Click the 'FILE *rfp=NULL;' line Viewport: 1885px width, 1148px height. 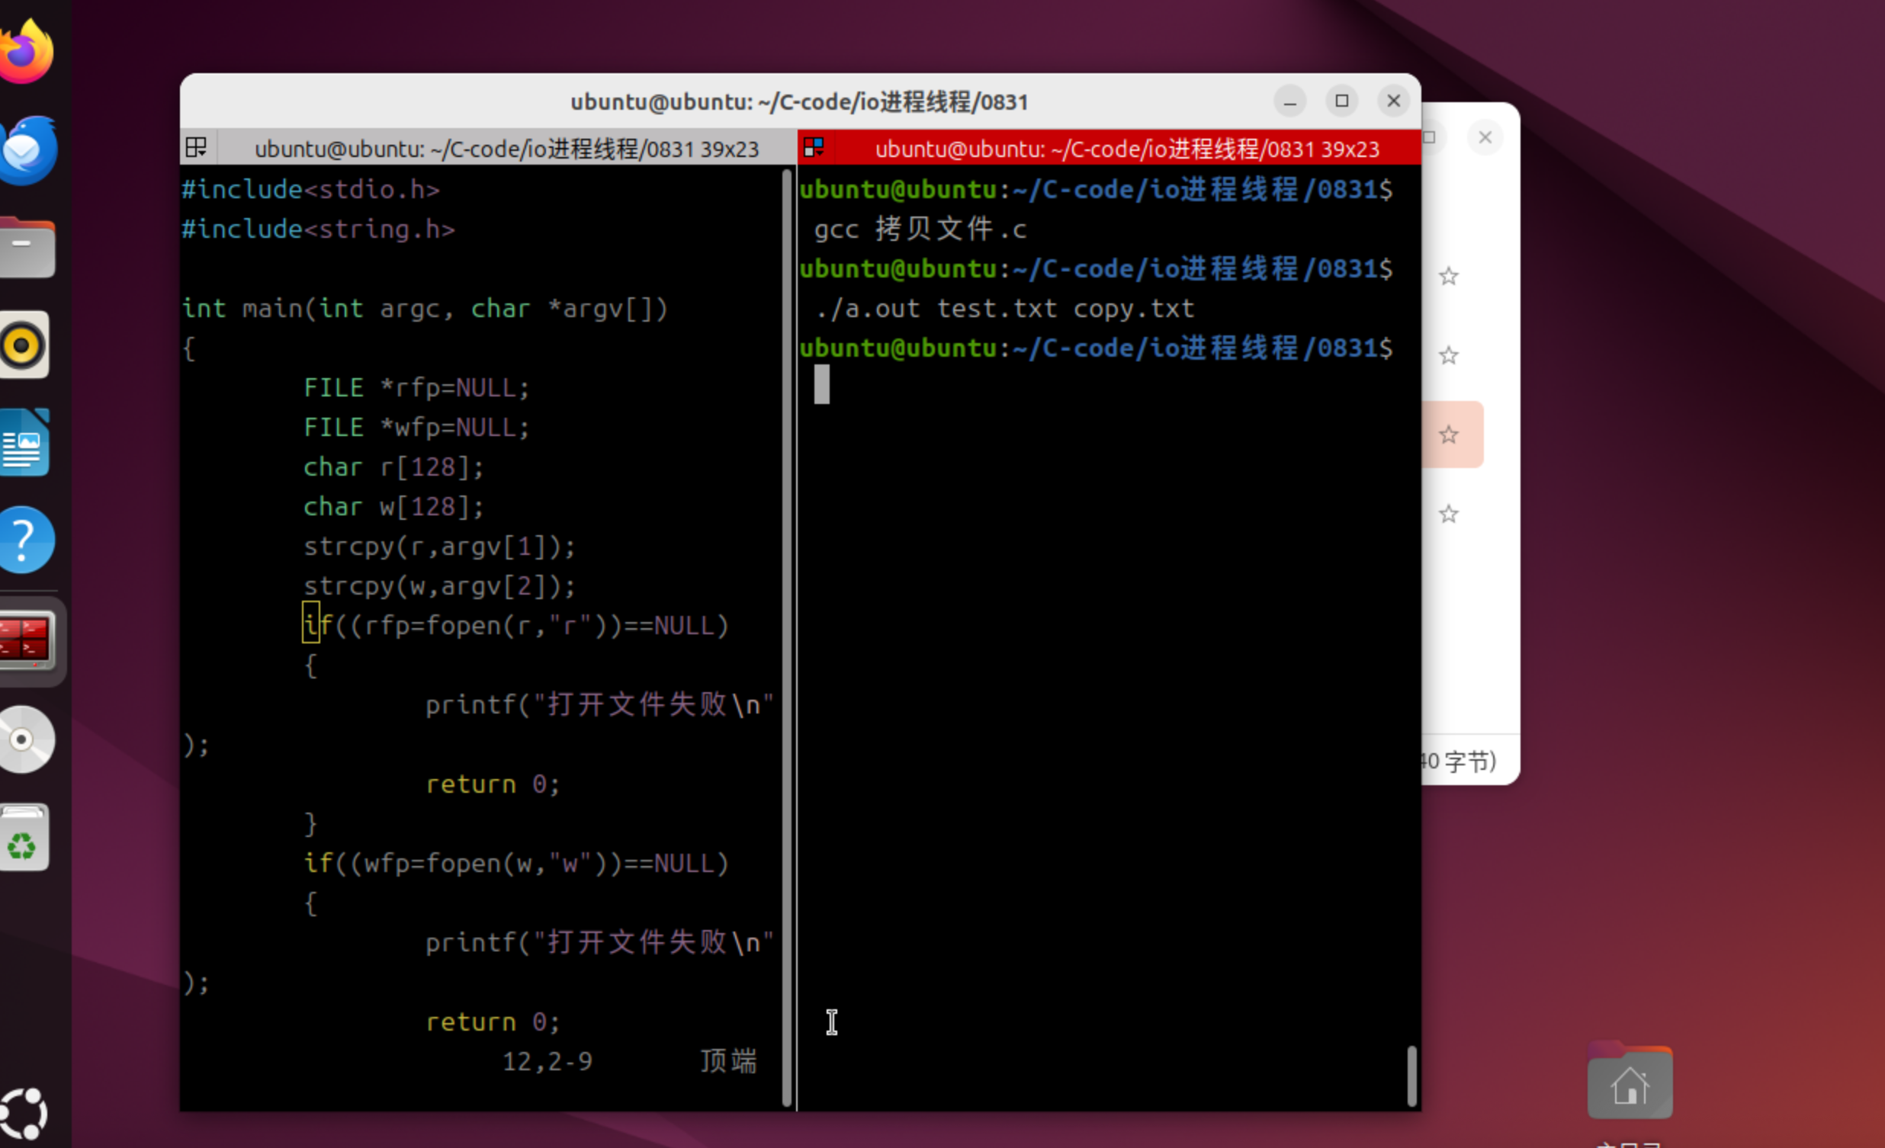pos(417,388)
